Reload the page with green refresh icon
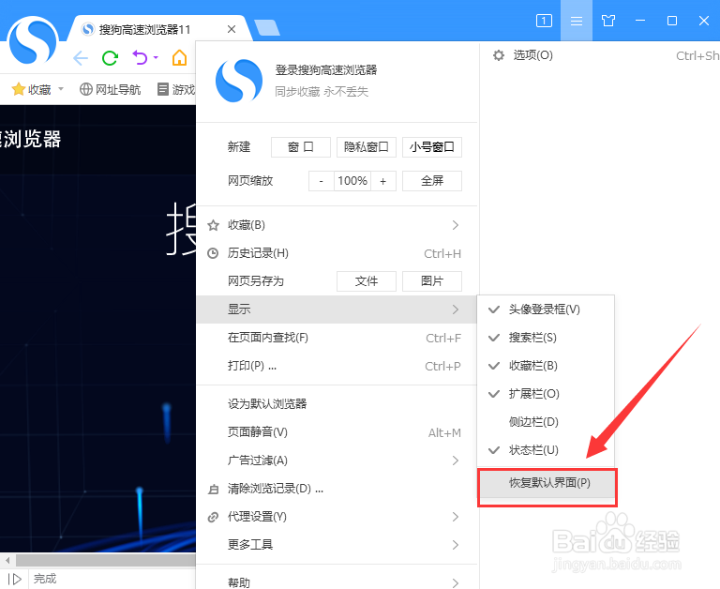 click(111, 58)
